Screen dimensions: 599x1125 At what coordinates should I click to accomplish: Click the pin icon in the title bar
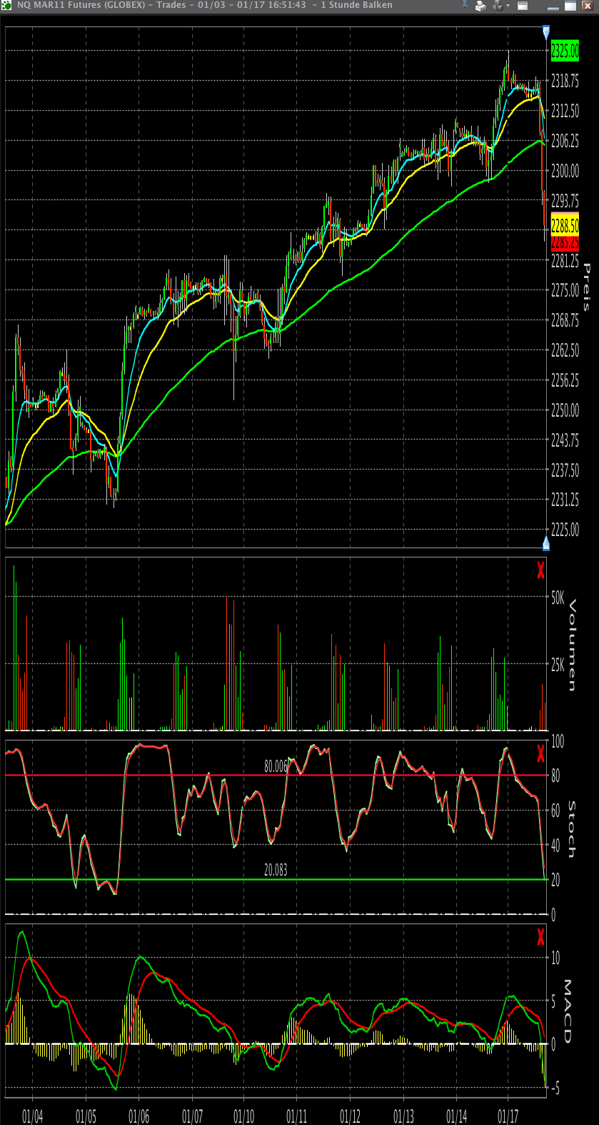coord(464,5)
